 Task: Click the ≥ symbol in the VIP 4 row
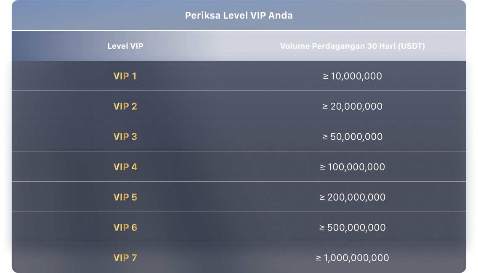tap(323, 167)
